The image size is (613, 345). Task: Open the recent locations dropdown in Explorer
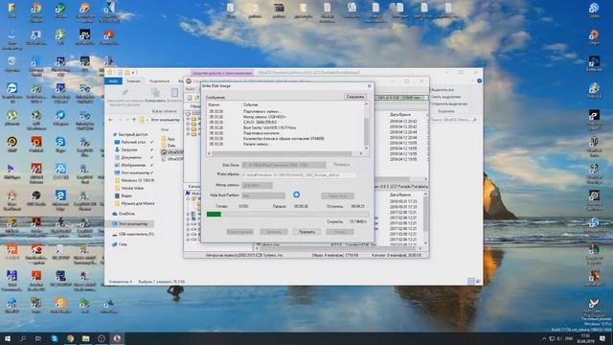pos(126,120)
